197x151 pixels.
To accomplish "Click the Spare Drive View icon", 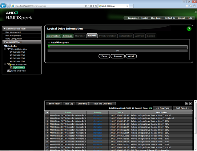I will (x=9, y=71).
